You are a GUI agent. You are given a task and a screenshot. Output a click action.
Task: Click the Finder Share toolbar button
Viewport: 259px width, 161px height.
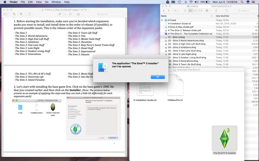216,11
